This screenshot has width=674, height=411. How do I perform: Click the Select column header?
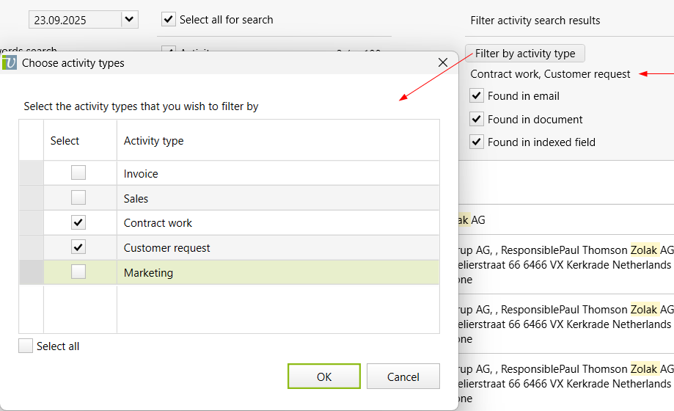click(79, 140)
